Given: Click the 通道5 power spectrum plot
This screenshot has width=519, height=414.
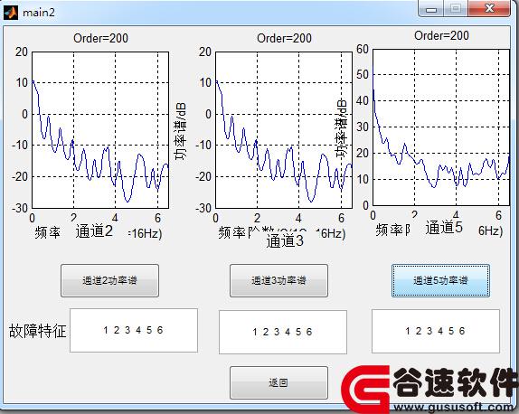Looking at the screenshot, I should [441, 127].
